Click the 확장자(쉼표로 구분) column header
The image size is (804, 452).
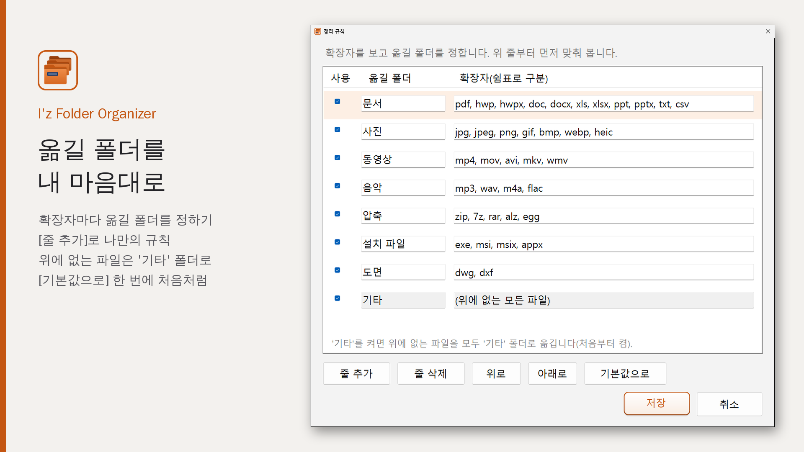pyautogui.click(x=504, y=78)
